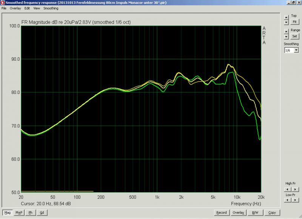Image resolution: width=302 pixels, height=219 pixels.
Task: Expand the Smoothing 1/6 dropdown
Action: pos(296,51)
